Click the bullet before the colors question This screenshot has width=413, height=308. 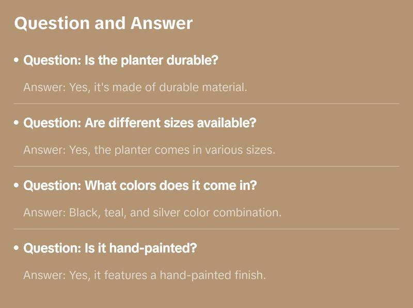(17, 185)
